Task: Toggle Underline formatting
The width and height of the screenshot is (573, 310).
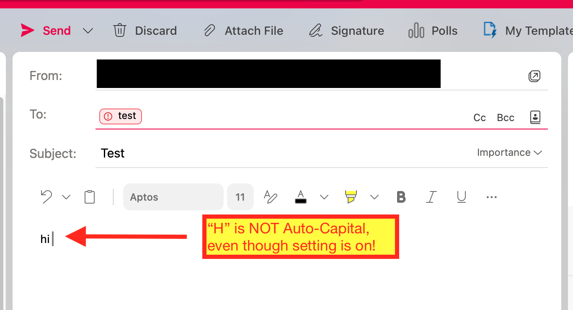Action: pyautogui.click(x=462, y=197)
